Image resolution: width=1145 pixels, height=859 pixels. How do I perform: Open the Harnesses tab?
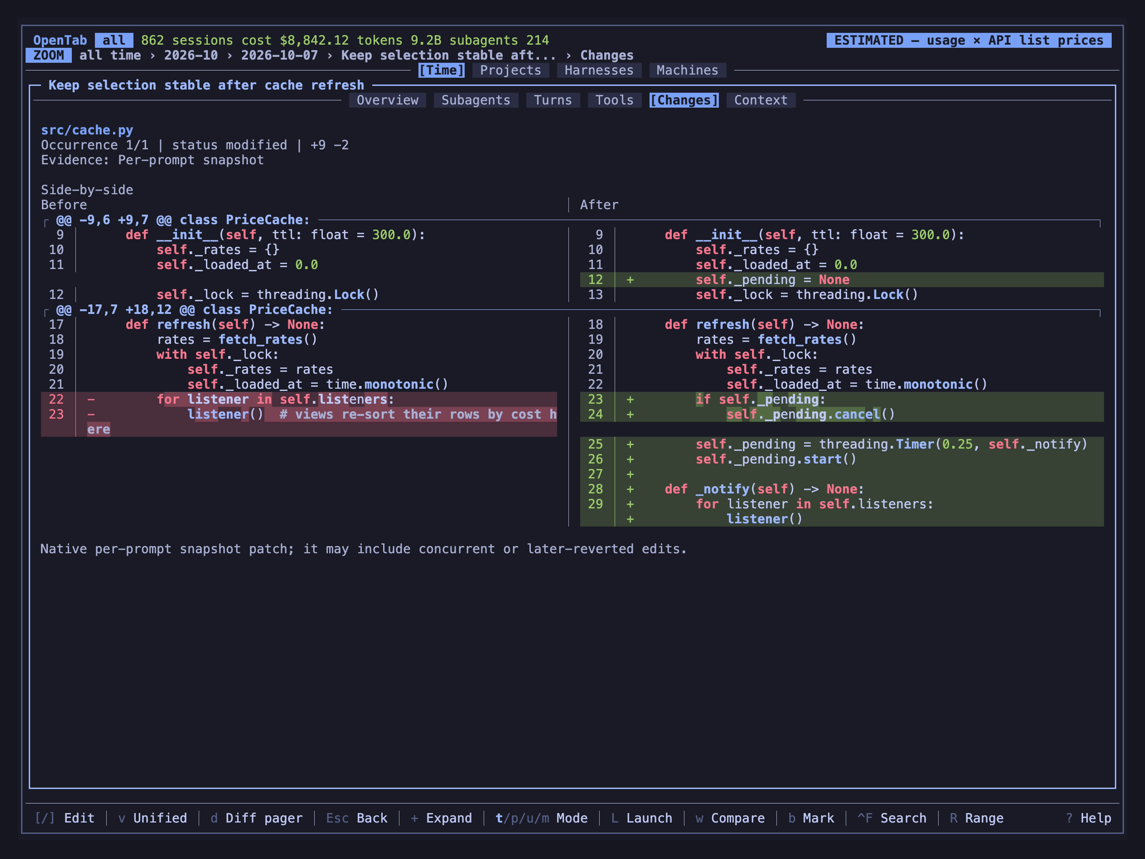(x=599, y=70)
